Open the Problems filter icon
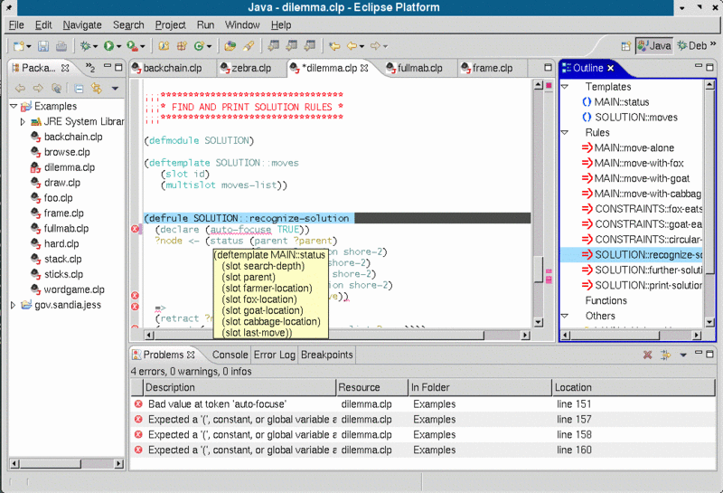This screenshot has height=493, width=723. click(665, 355)
